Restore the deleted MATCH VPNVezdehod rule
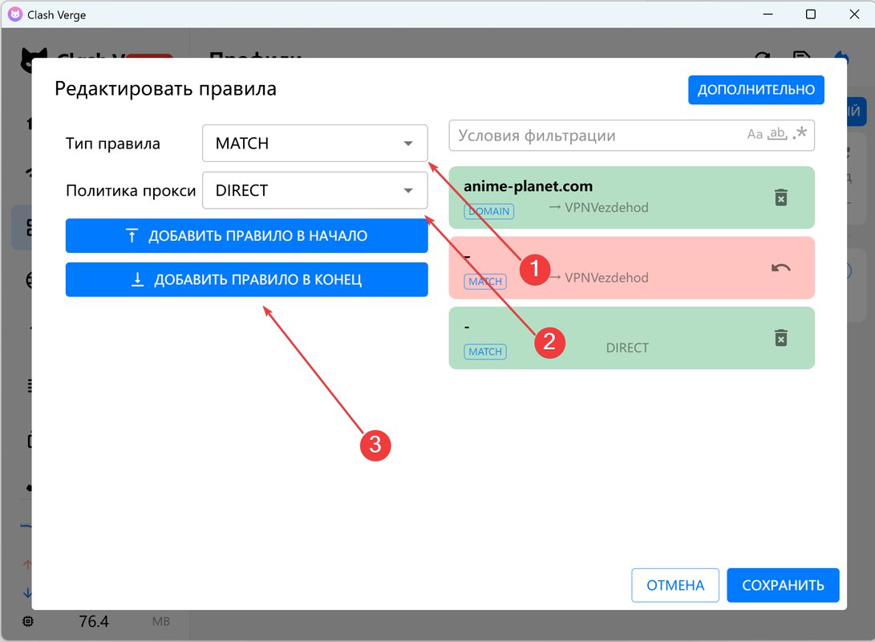This screenshot has width=875, height=642. pos(780,268)
